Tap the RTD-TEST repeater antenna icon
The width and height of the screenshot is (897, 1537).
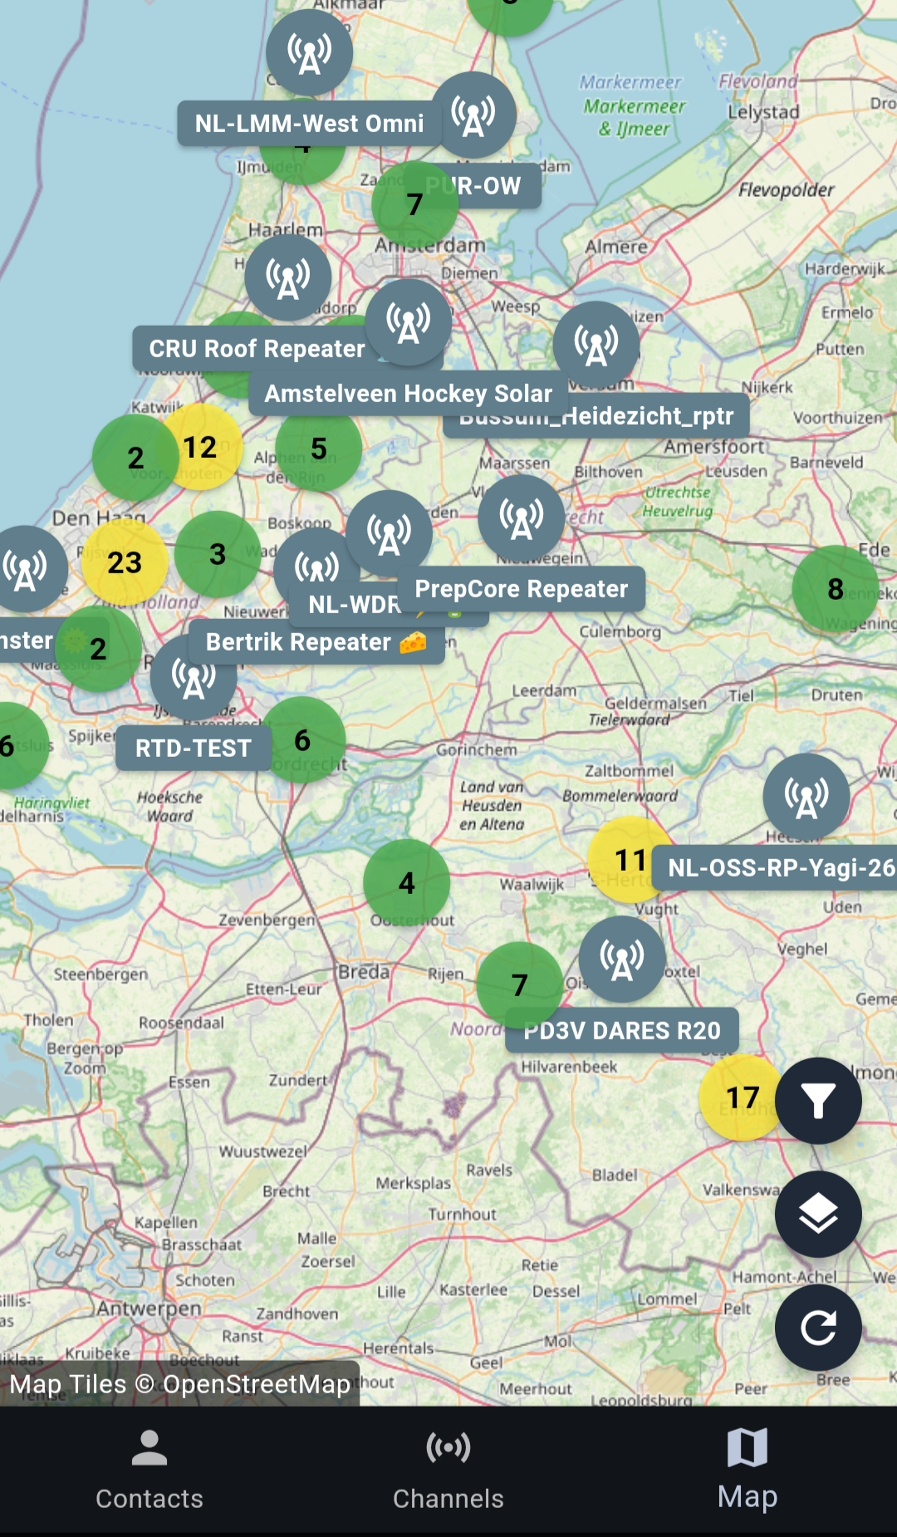[194, 678]
